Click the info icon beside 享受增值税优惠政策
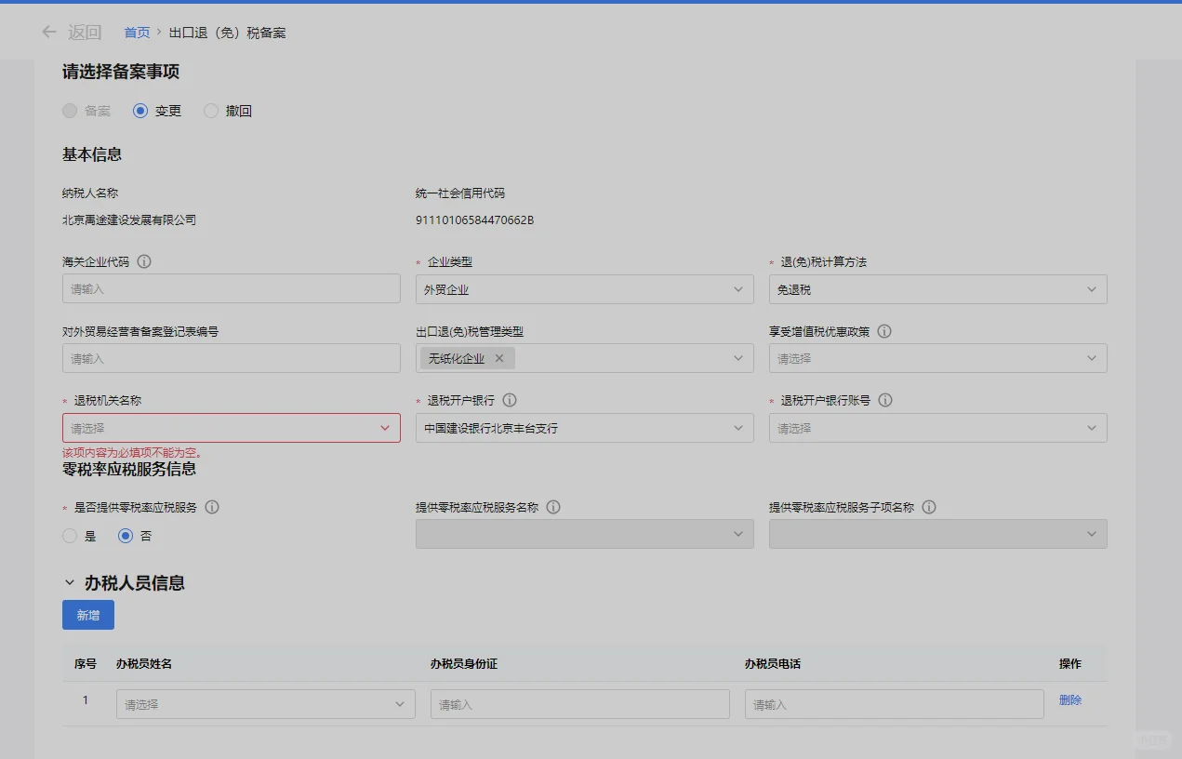The width and height of the screenshot is (1182, 759). 884,331
